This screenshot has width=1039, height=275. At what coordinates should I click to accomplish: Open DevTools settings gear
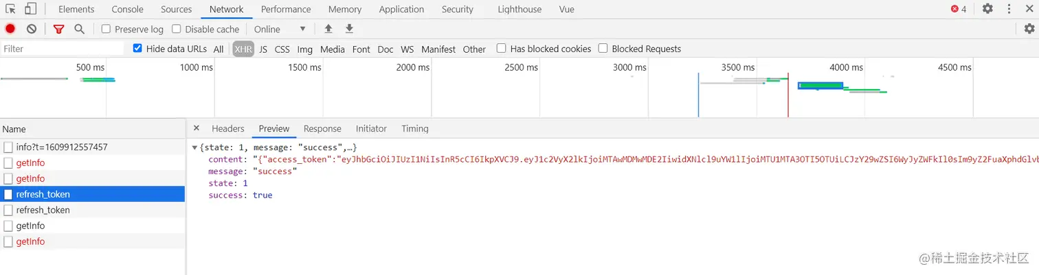click(x=987, y=9)
